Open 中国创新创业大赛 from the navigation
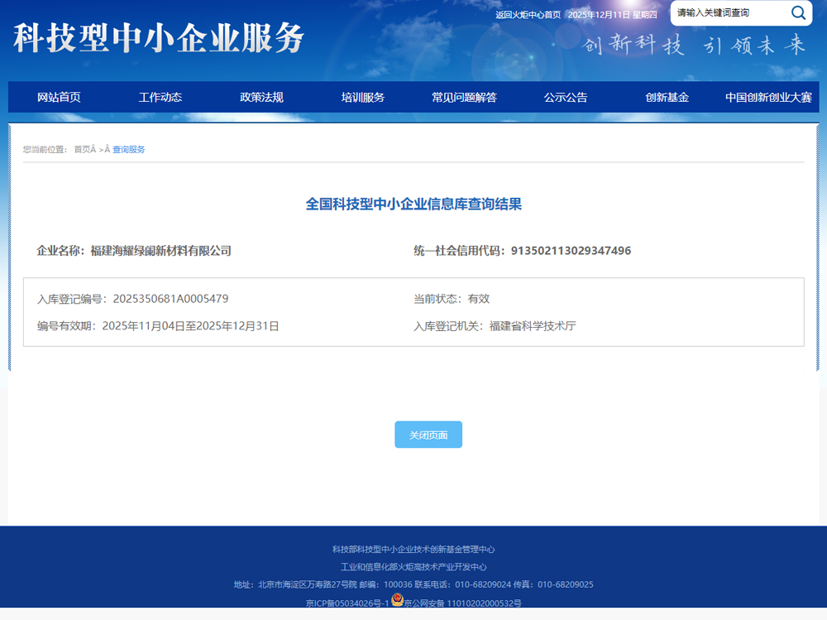The height and width of the screenshot is (620, 827). [768, 97]
